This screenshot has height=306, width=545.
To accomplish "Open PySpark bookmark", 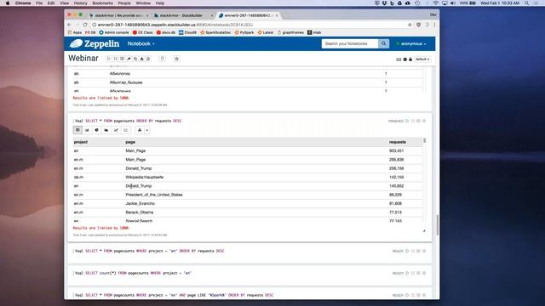I will [244, 32].
